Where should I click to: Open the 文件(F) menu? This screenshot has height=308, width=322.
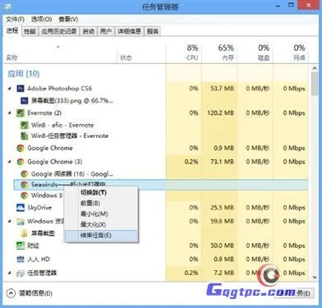point(16,20)
